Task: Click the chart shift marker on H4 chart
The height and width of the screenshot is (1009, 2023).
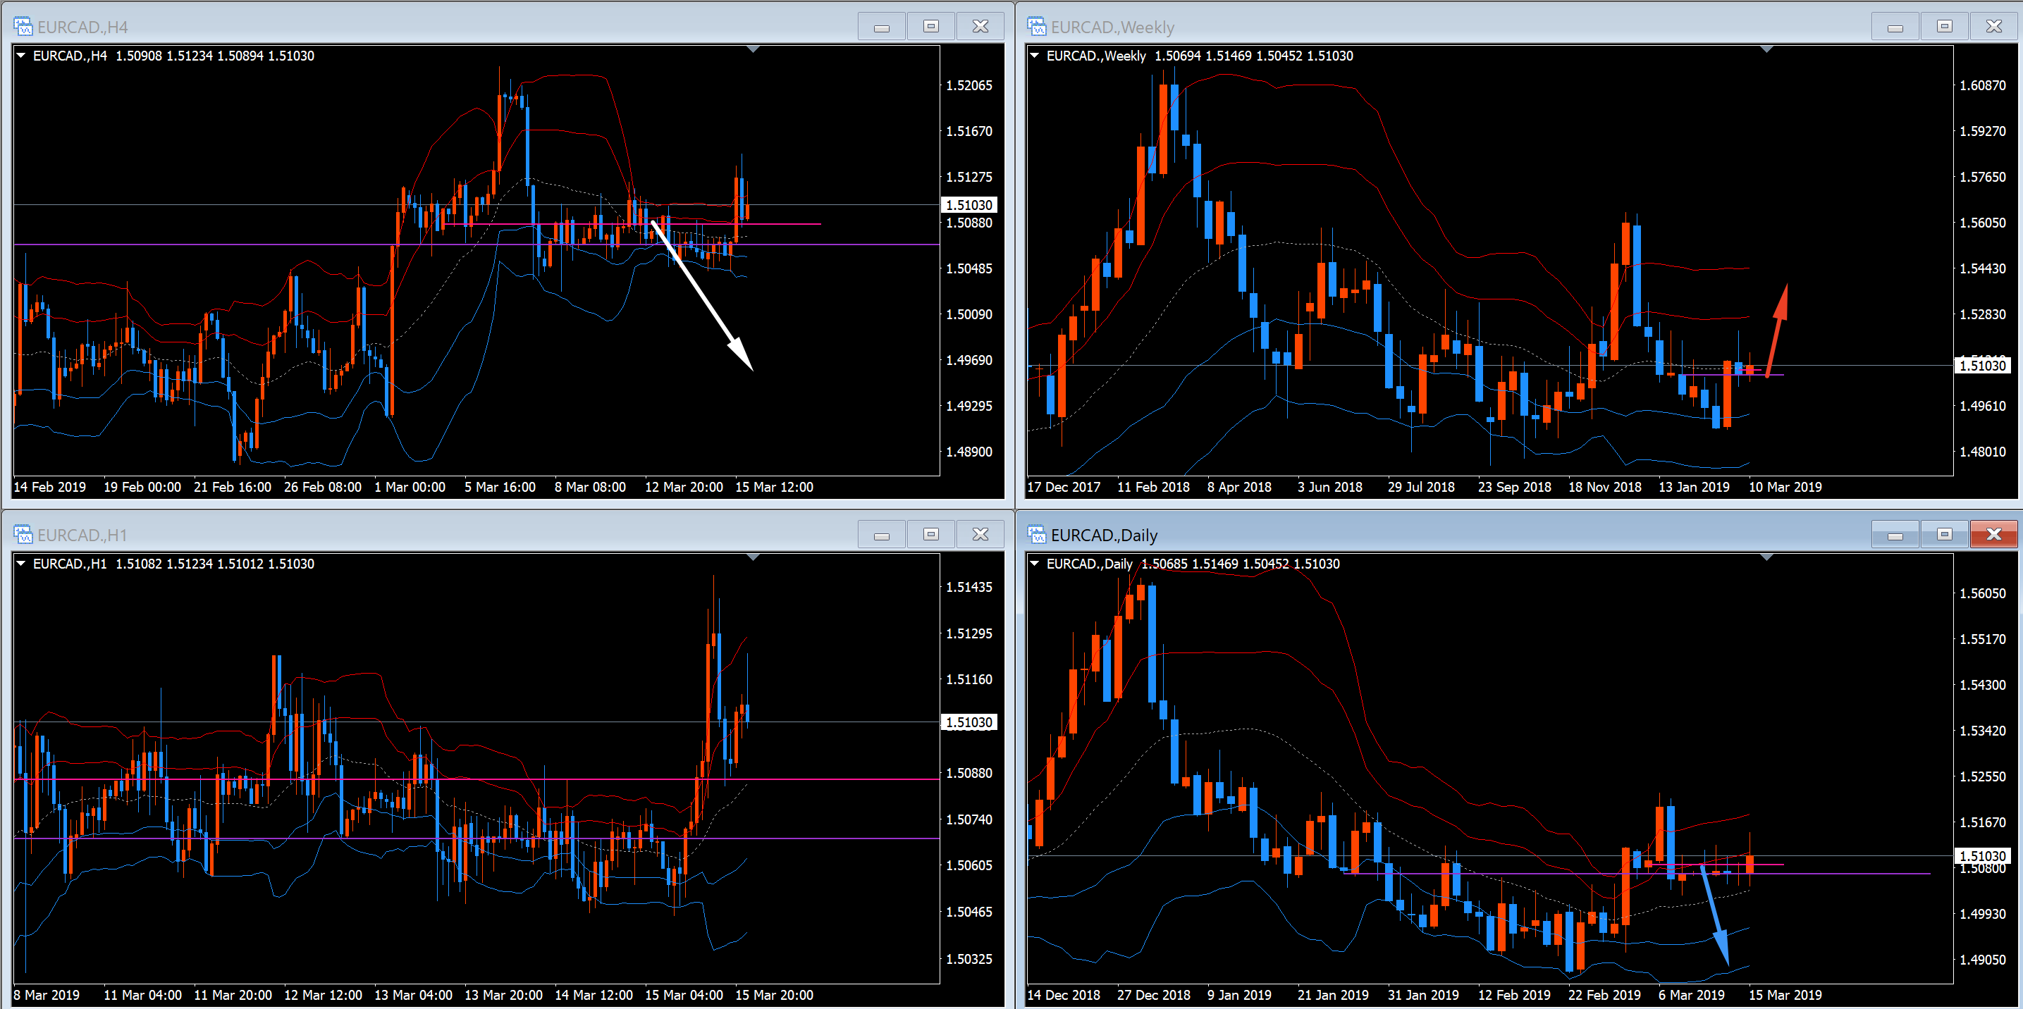Action: [x=752, y=49]
